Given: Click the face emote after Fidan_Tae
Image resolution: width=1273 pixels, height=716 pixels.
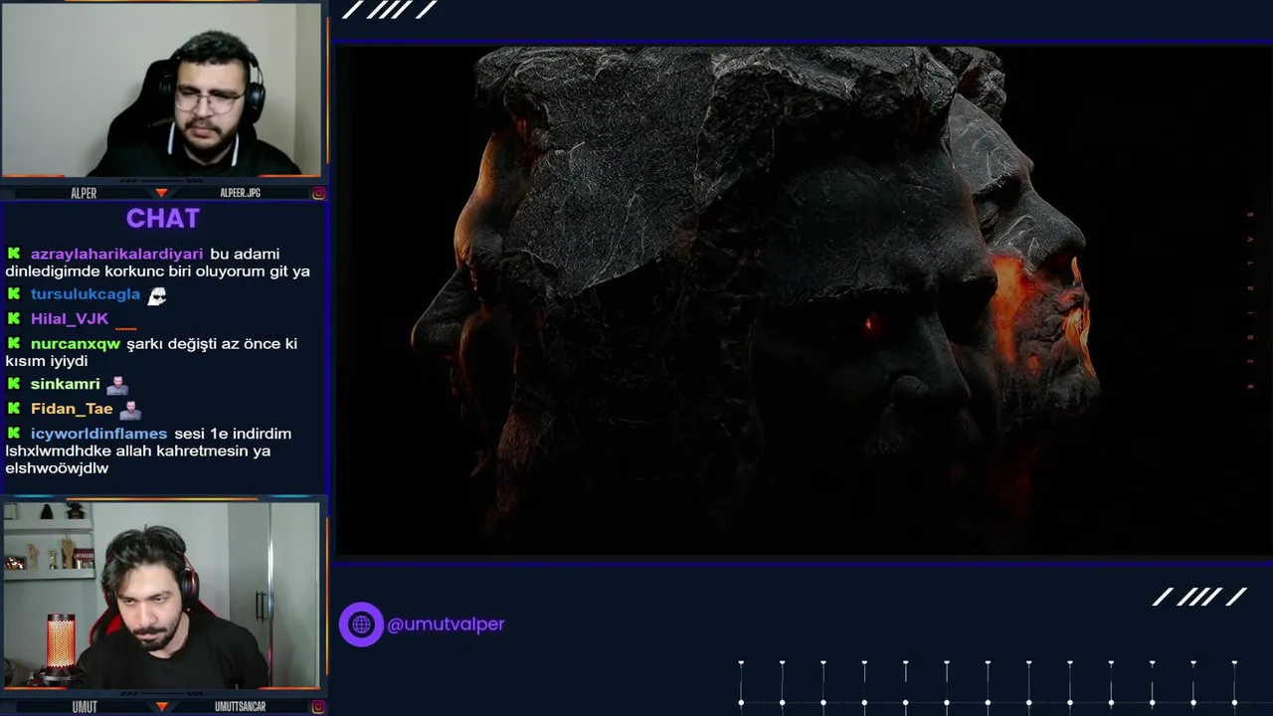Looking at the screenshot, I should (x=130, y=410).
